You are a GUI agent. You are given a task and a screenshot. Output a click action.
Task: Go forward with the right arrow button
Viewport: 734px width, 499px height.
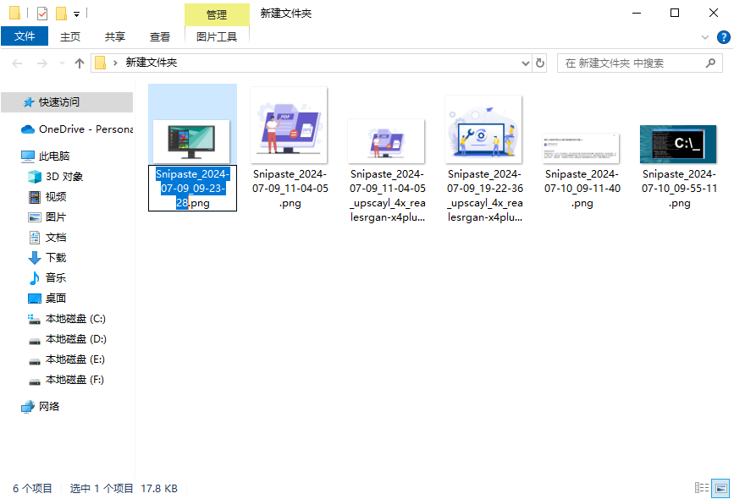tap(42, 63)
